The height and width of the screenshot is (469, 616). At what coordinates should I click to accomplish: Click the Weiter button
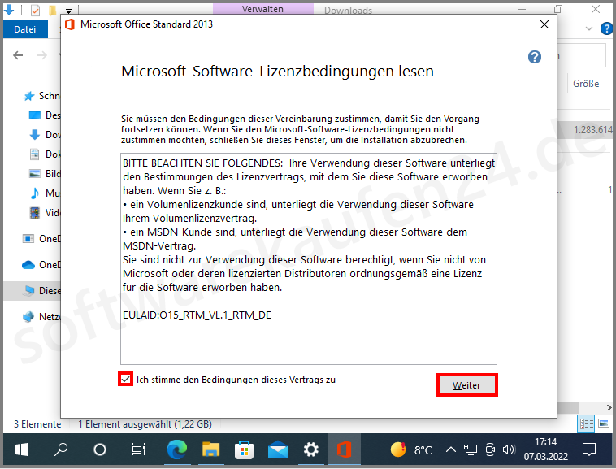tap(466, 385)
